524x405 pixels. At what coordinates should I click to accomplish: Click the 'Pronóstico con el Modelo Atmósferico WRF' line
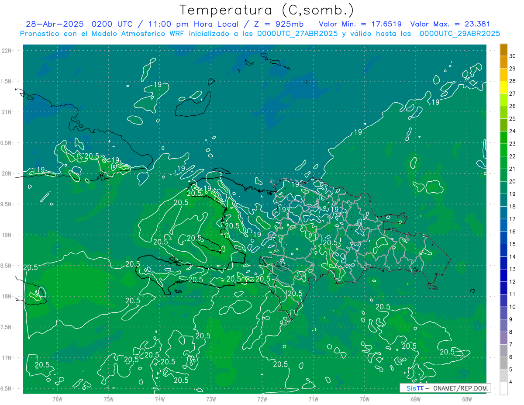260,34
